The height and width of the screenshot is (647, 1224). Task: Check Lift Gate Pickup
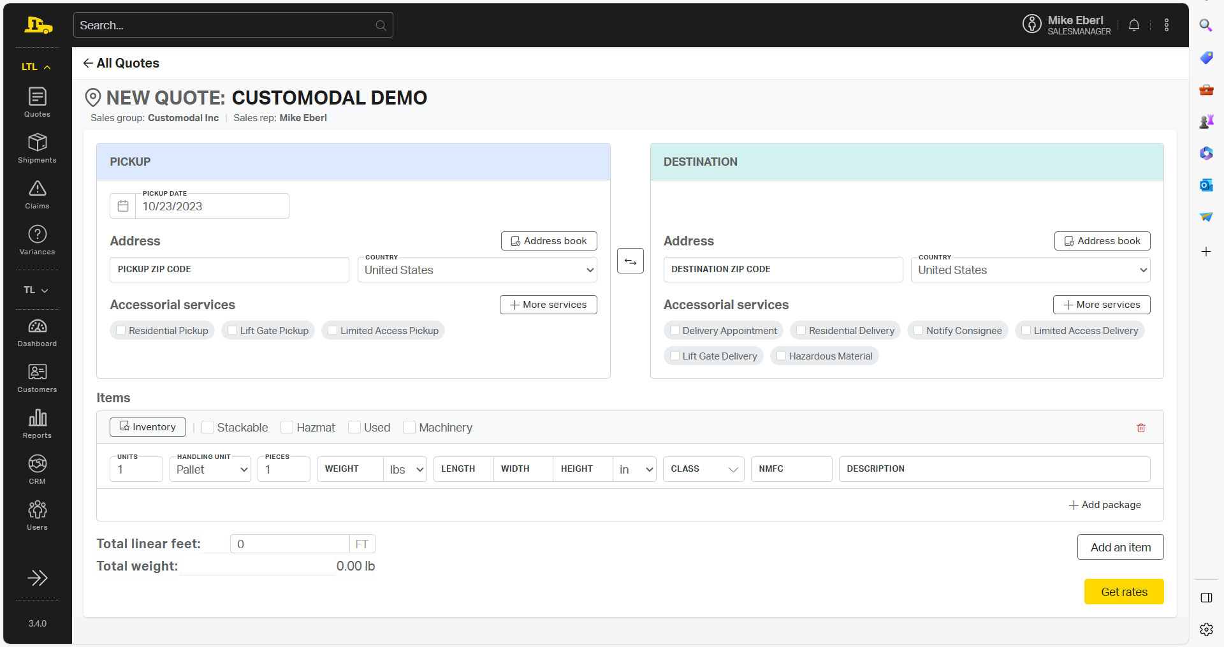coord(233,330)
